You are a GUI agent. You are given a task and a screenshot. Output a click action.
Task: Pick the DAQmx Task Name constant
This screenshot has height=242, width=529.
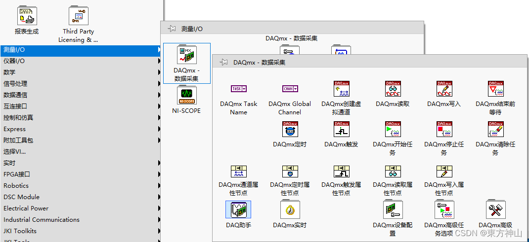(x=238, y=89)
